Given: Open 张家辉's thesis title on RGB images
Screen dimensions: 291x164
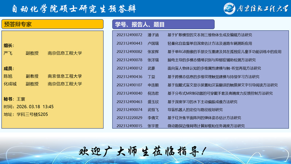Looking at the screenshot, I should tap(224, 52).
